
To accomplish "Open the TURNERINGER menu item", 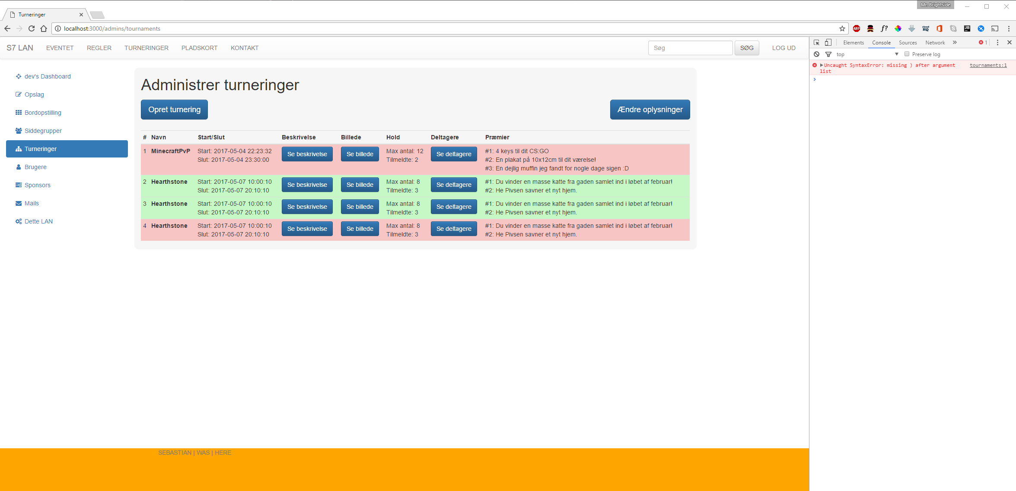I will point(146,48).
